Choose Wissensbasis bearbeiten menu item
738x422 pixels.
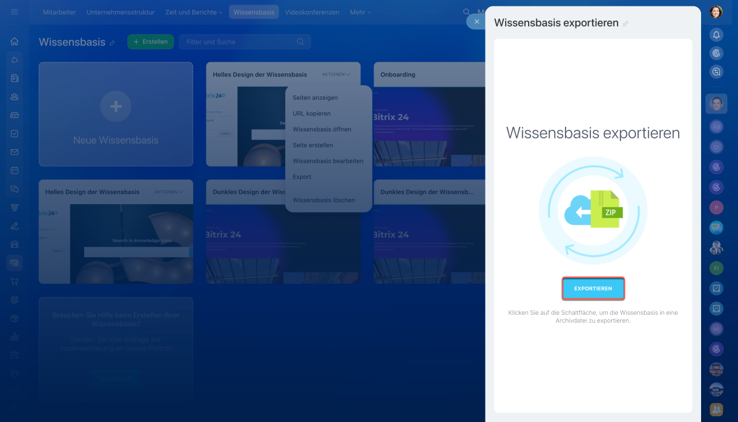(329, 161)
